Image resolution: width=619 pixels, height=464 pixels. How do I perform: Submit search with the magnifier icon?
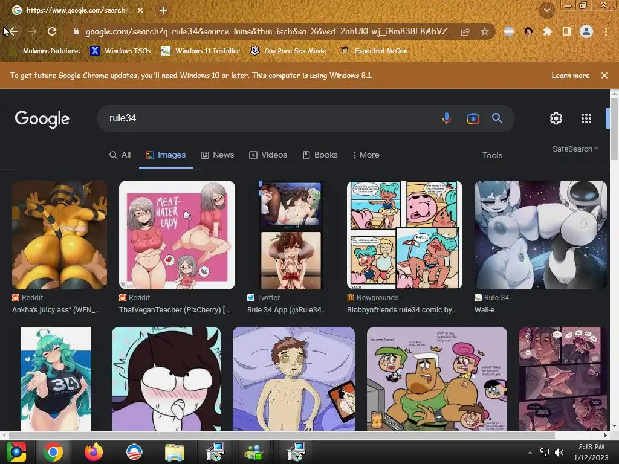tap(497, 118)
